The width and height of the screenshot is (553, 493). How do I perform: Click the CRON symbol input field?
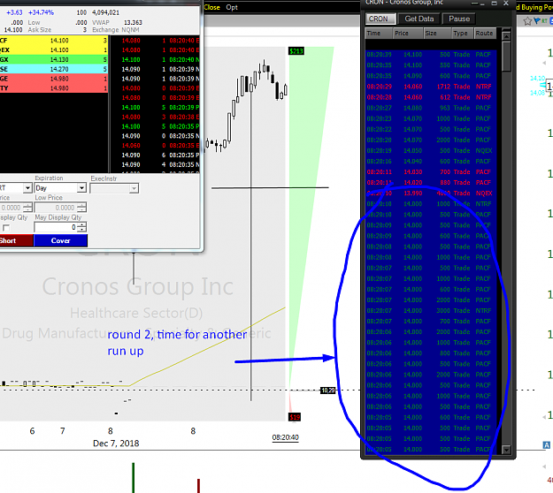pos(380,19)
